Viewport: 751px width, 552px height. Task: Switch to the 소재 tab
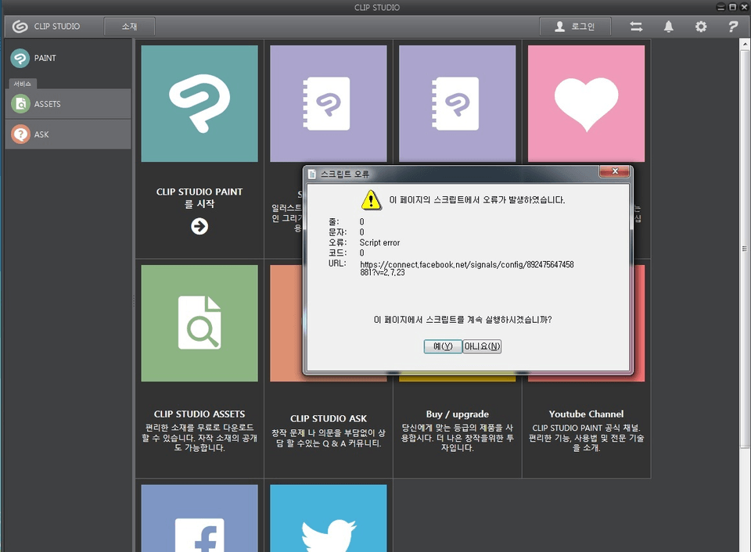pos(129,27)
